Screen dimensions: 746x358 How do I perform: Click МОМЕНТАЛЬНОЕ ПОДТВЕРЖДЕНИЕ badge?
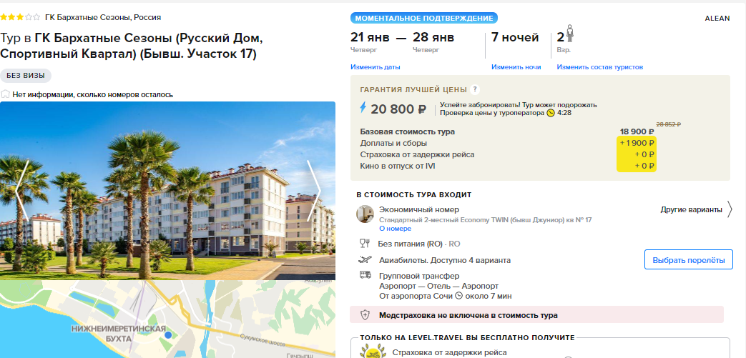pyautogui.click(x=424, y=18)
